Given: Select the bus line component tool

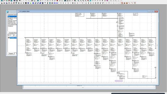Looking at the screenshot, I should pos(4,3).
